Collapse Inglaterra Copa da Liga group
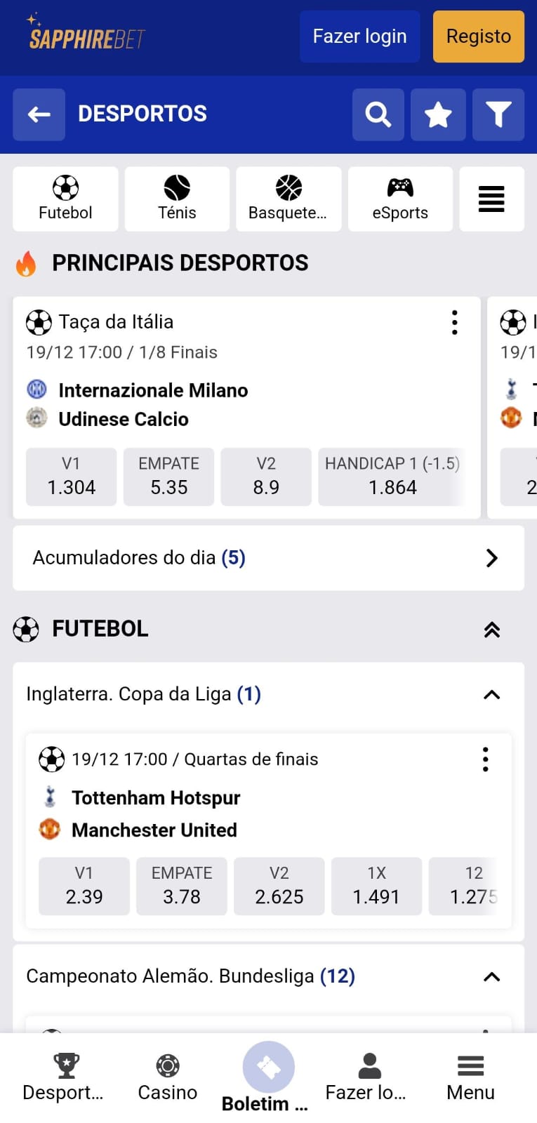This screenshot has height=1123, width=537. coord(491,695)
